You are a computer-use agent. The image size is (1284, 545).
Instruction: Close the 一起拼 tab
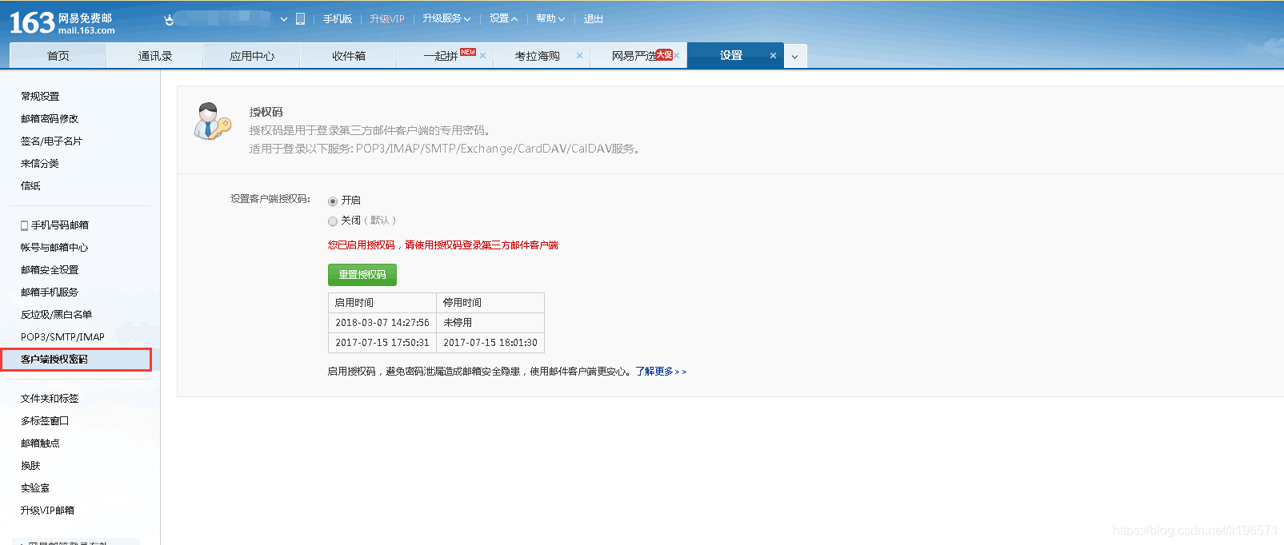click(x=483, y=56)
